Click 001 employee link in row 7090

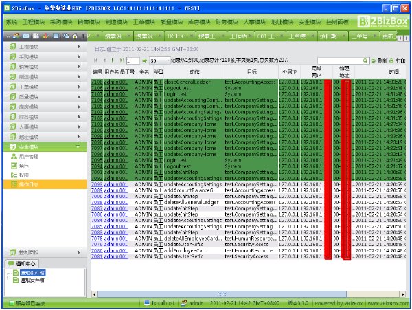(124, 197)
